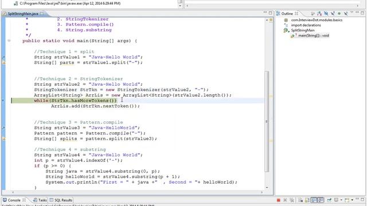Viewport: 367px width, 206px height.
Task: Select SplitStringMain class in Outline
Action: [x=303, y=30]
